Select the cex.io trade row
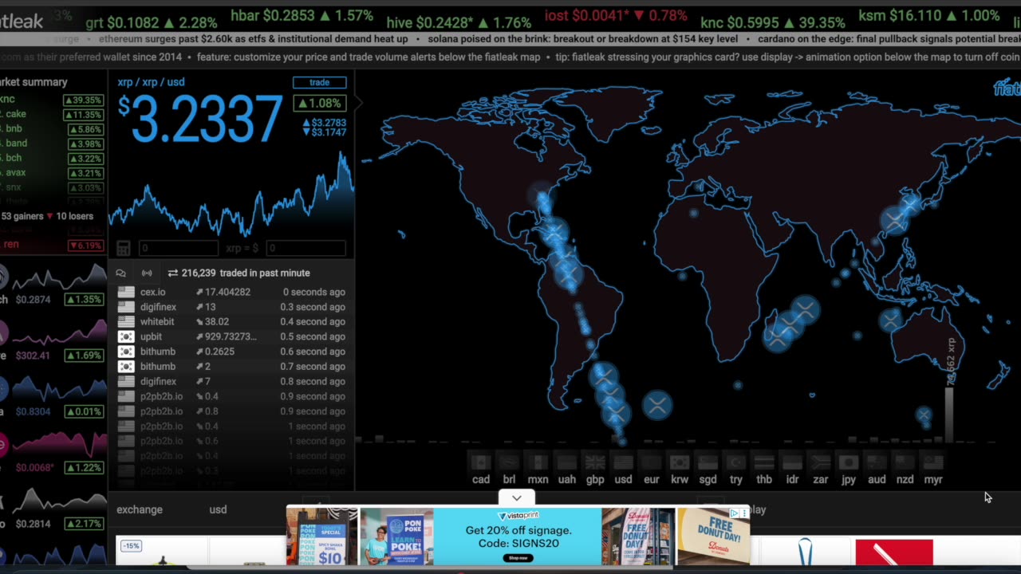This screenshot has width=1021, height=574. (x=231, y=292)
